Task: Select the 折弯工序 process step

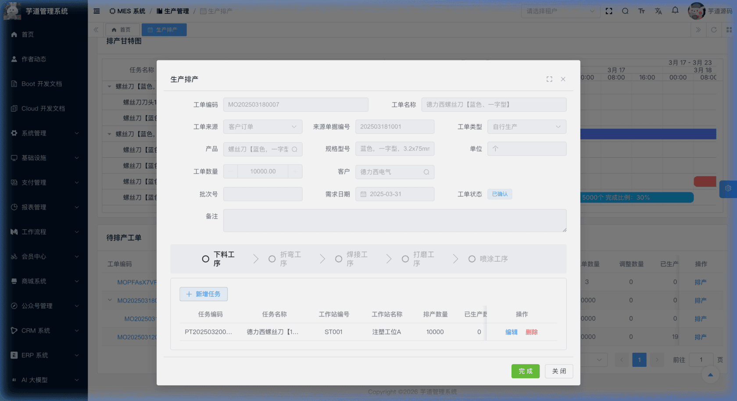Action: tap(285, 259)
